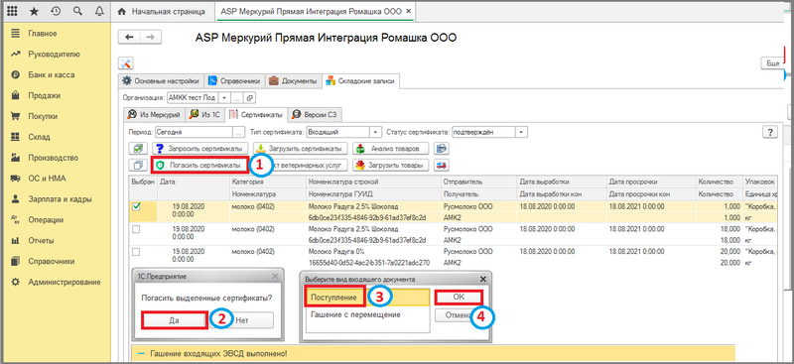Click deselect-all stacked squares icon button
The image size is (794, 364).
coord(138,165)
